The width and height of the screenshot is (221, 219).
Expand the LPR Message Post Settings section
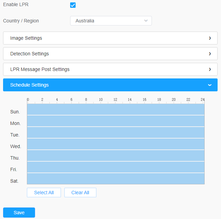coord(110,69)
